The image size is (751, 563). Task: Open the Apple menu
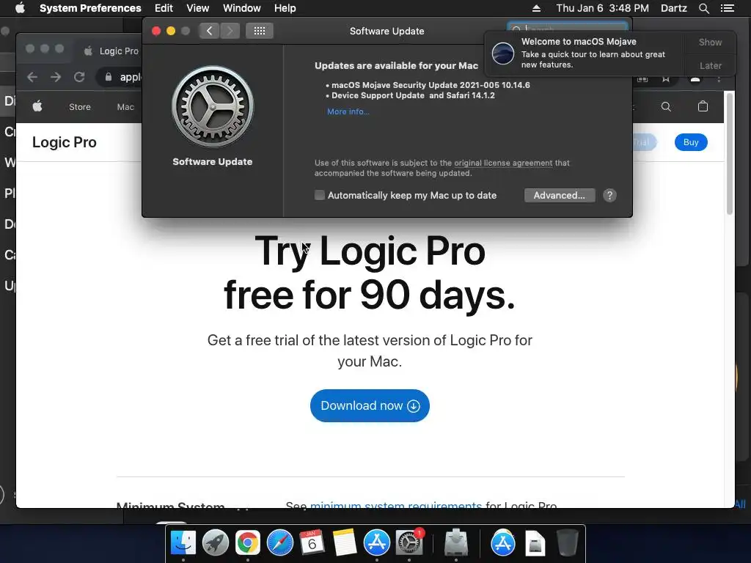[20, 8]
